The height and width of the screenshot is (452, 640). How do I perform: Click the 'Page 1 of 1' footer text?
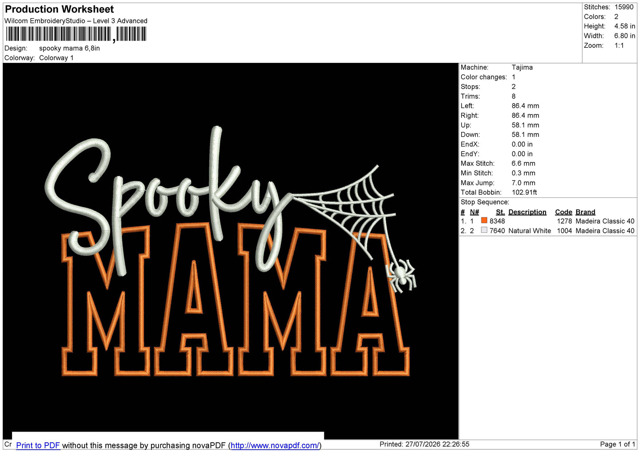coord(617,444)
